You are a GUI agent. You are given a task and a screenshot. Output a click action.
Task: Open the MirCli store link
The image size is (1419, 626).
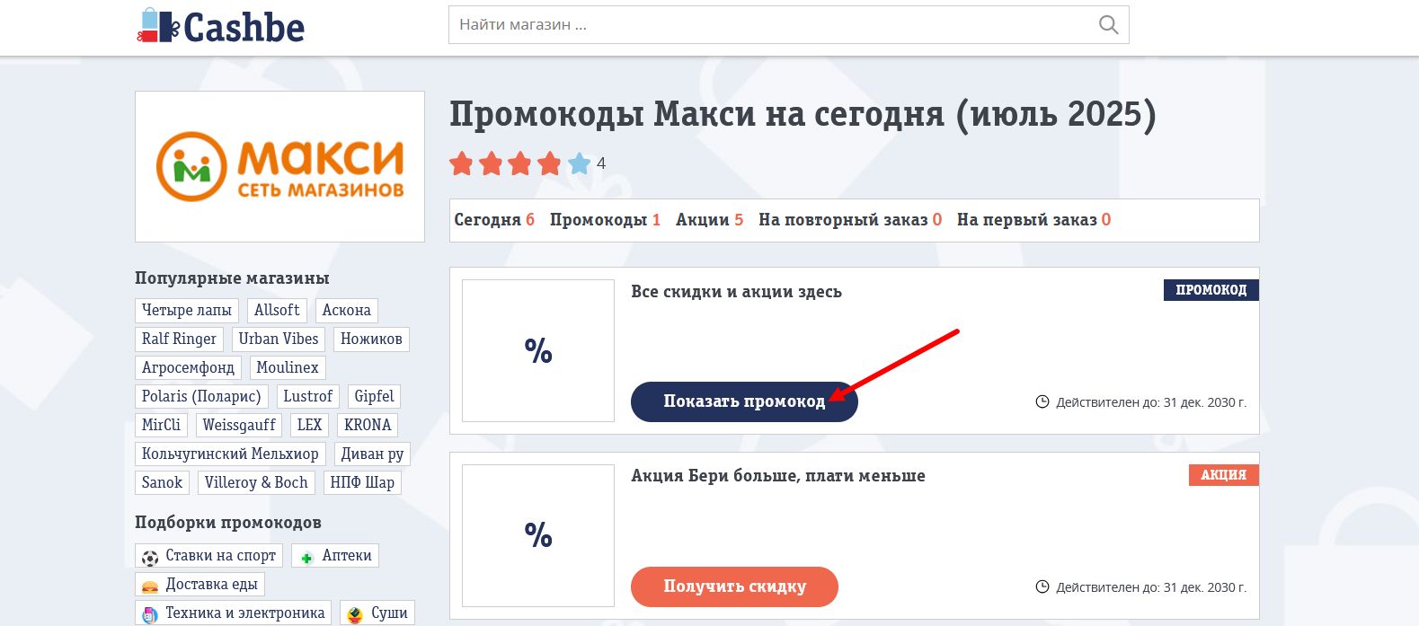[161, 425]
